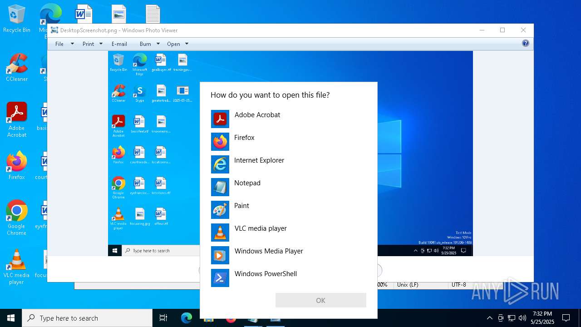Select the Windows Media Player text entry
This screenshot has height=327, width=581.
coord(269,251)
